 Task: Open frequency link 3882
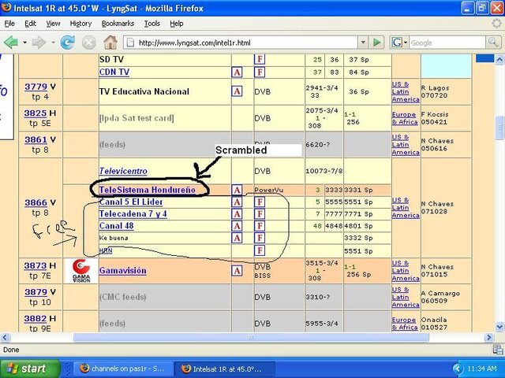(36, 318)
